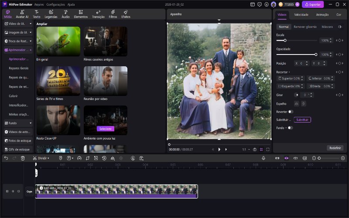Click the Redefinir button
The image size is (349, 218).
click(335, 148)
